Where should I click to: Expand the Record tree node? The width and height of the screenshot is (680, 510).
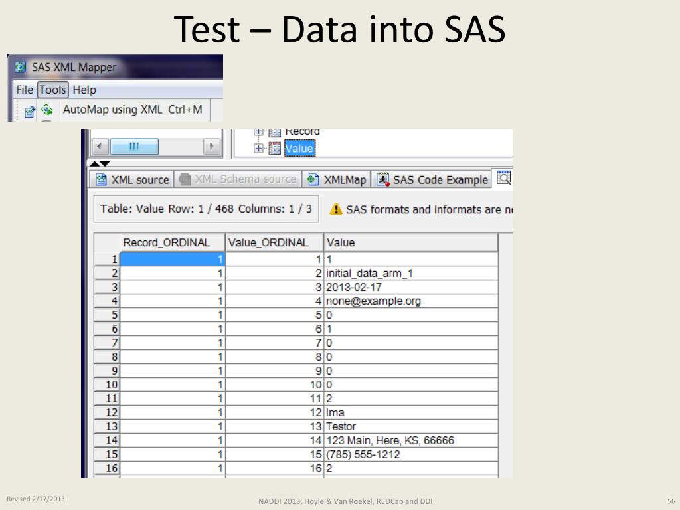258,132
